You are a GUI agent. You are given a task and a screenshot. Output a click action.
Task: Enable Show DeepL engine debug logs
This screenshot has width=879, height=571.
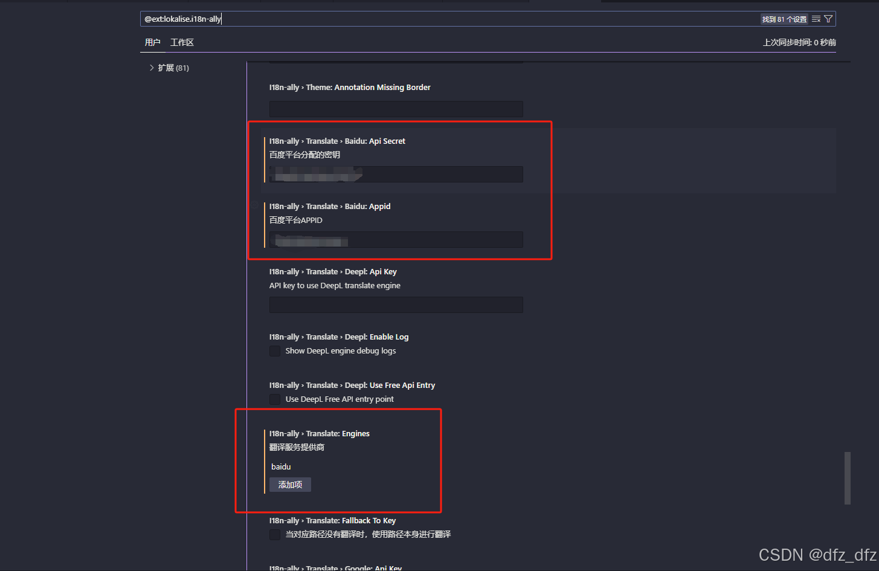pyautogui.click(x=275, y=350)
